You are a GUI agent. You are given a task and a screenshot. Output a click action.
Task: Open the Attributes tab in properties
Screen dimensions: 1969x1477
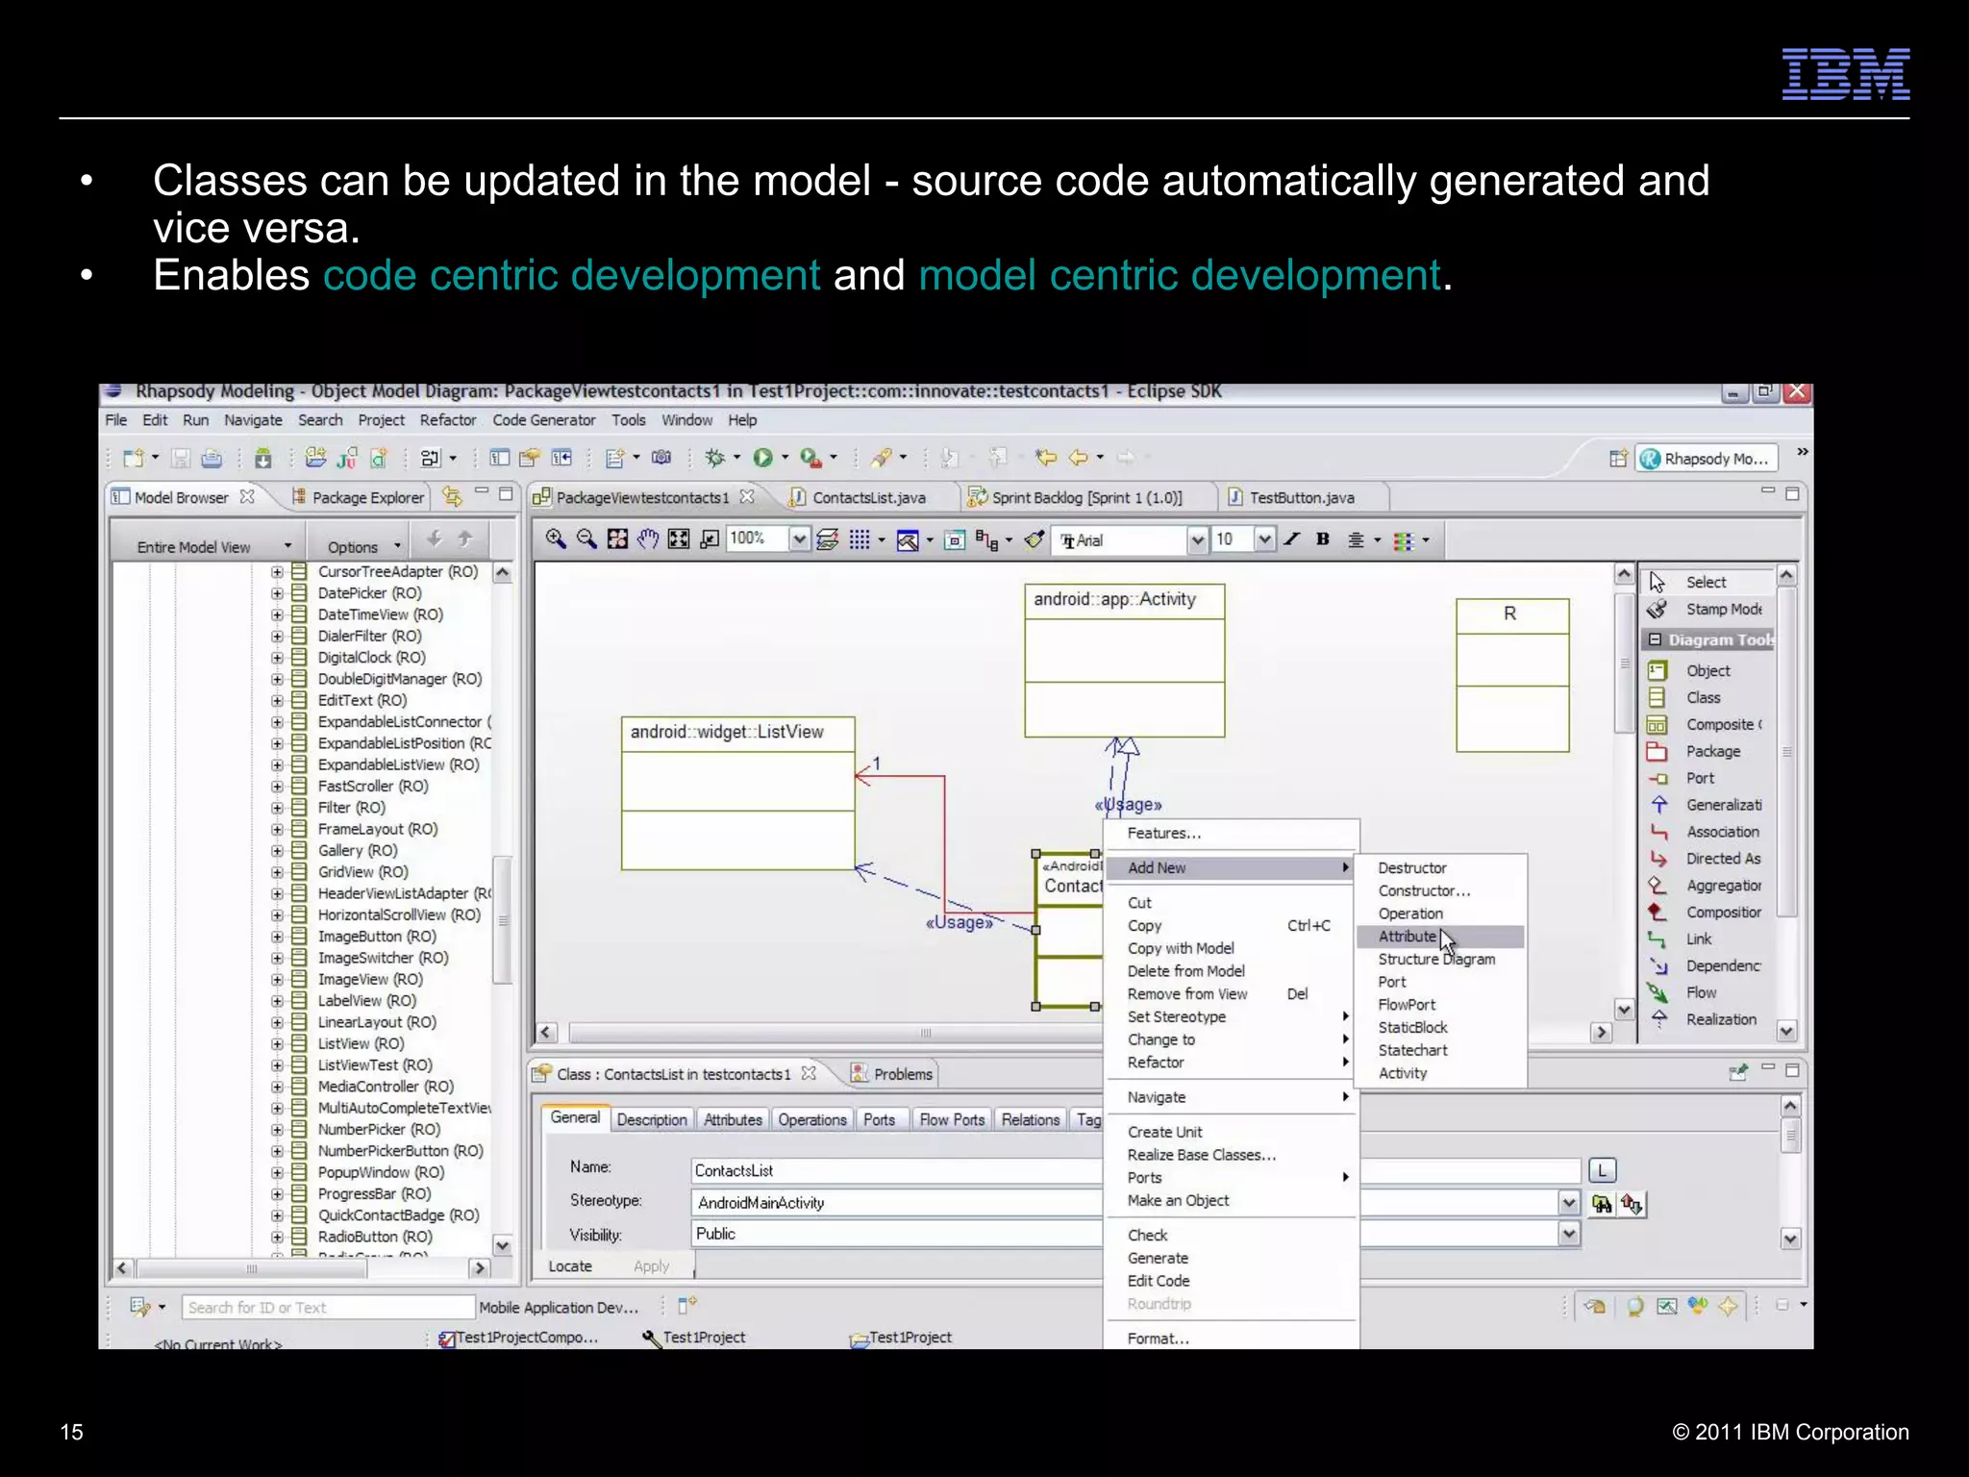click(x=733, y=1119)
